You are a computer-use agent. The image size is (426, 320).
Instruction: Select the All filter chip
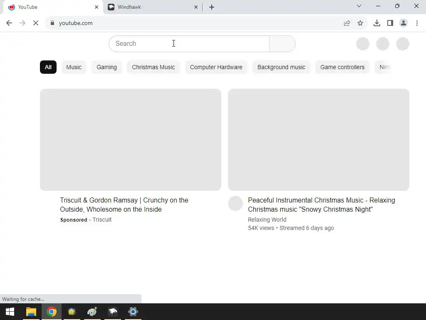click(48, 67)
